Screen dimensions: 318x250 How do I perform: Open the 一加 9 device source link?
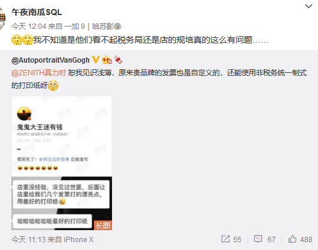pos(75,27)
